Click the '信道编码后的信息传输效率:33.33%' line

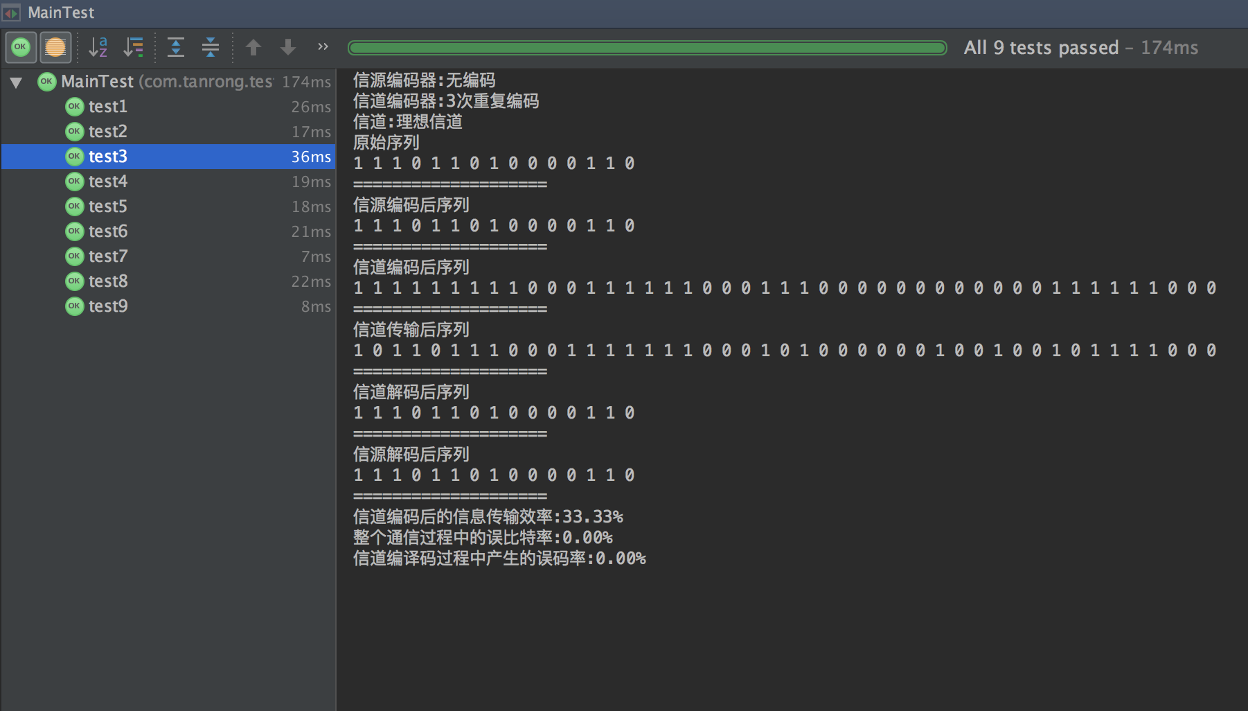pos(488,517)
